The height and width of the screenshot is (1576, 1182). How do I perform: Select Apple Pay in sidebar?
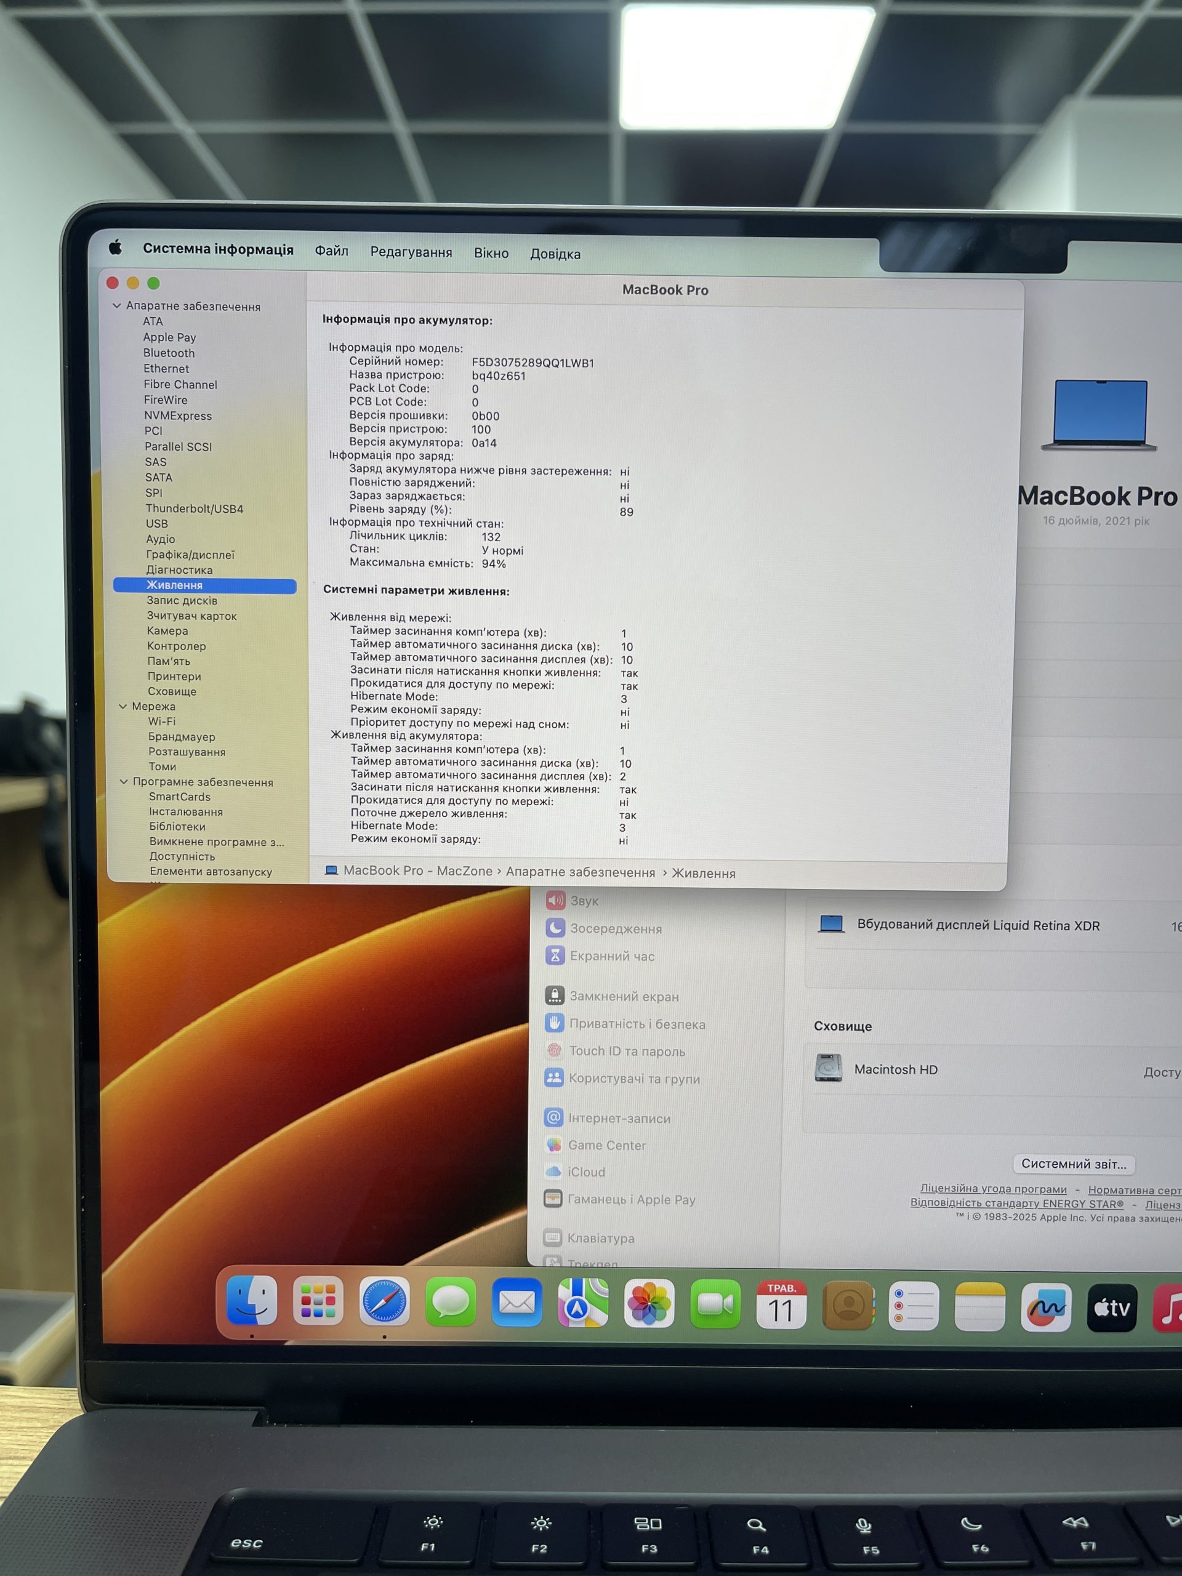point(169,337)
